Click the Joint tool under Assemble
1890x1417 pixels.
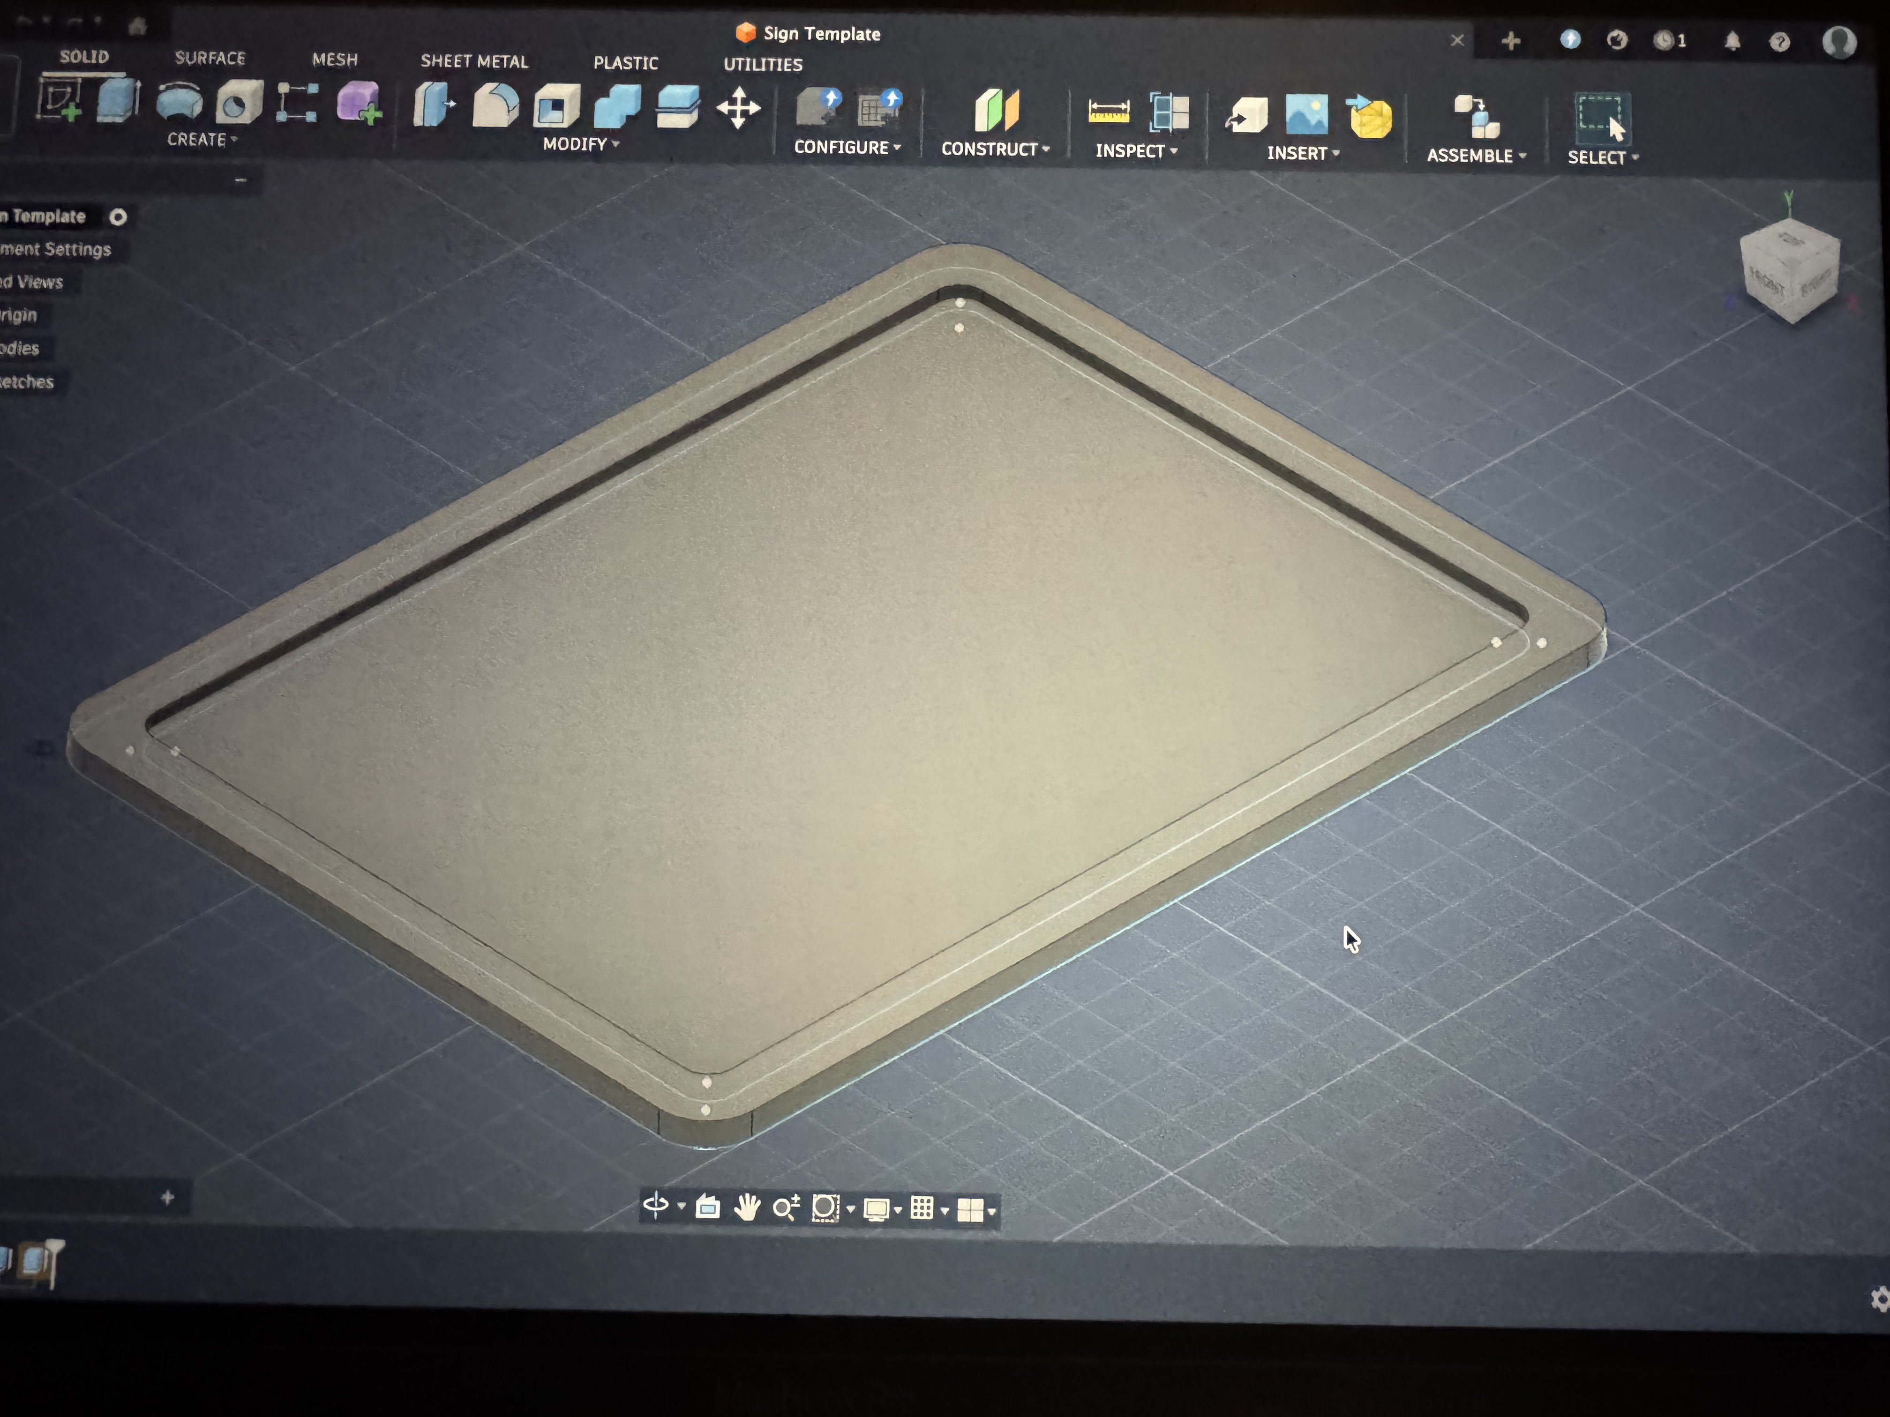click(x=1477, y=116)
